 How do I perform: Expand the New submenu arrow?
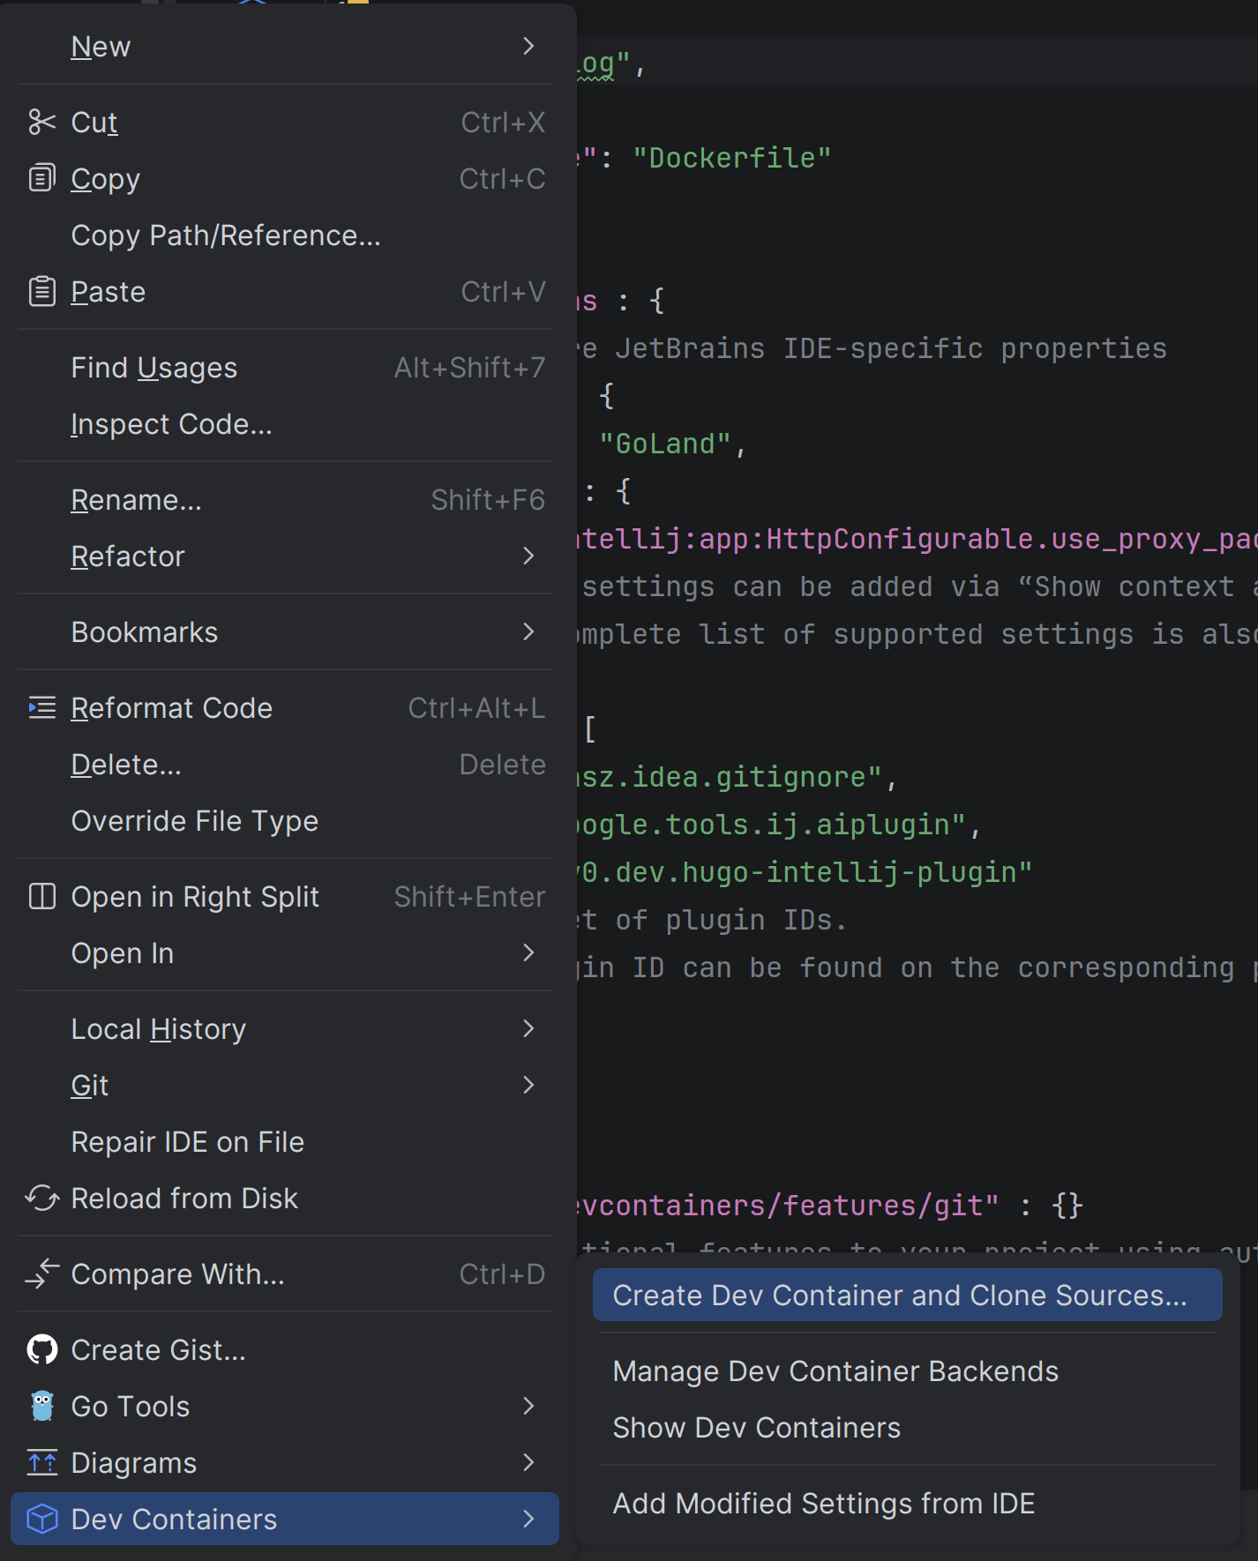coord(528,46)
